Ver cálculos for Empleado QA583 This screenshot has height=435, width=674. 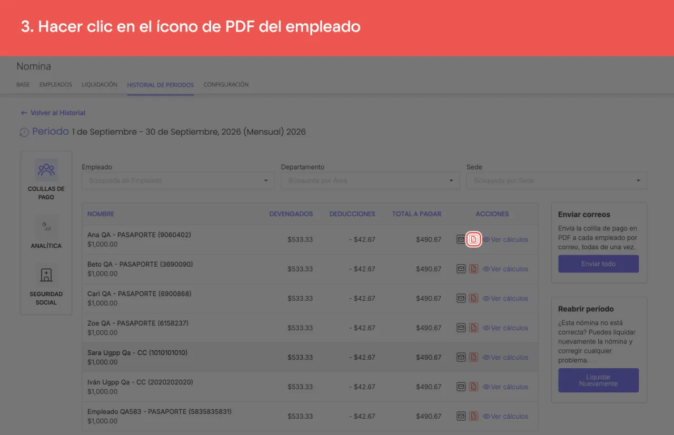506,416
